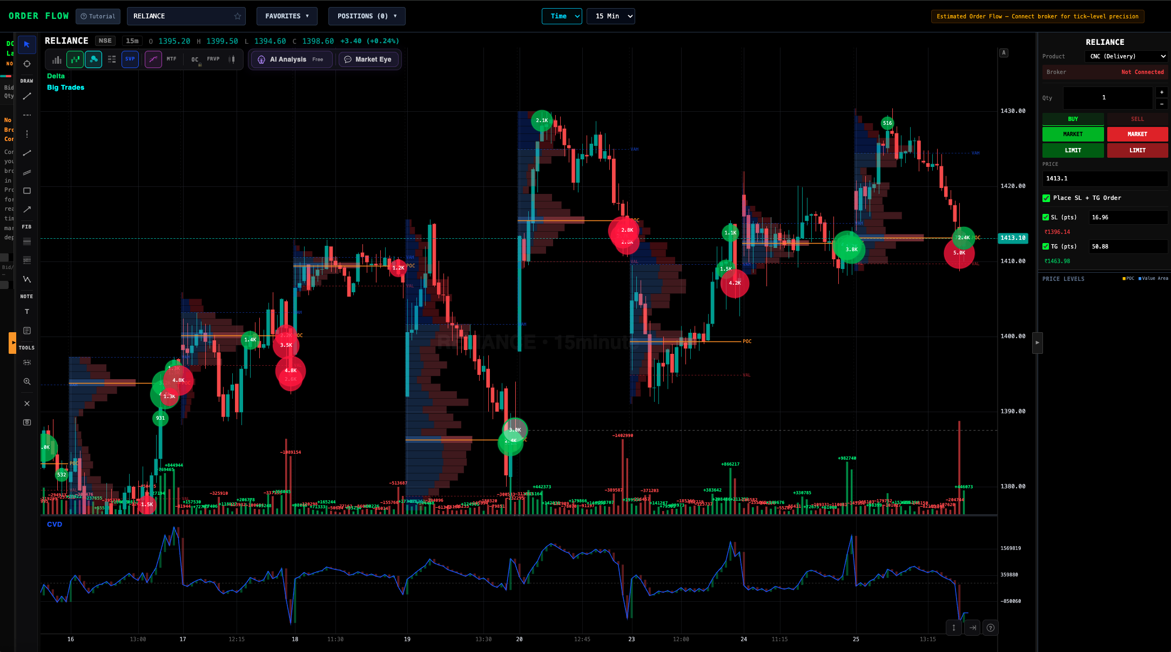The image size is (1171, 652).
Task: Open the POSITIONS (0) menu
Action: pos(367,16)
